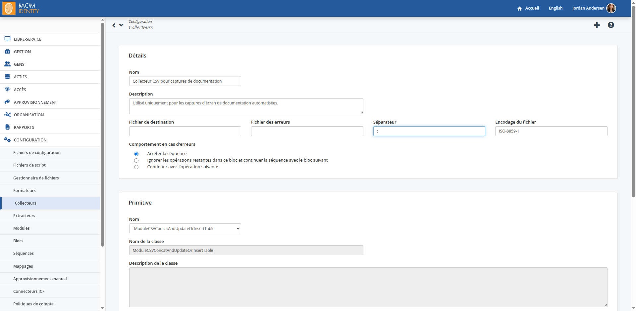Open Séquences submenu item

50,253
